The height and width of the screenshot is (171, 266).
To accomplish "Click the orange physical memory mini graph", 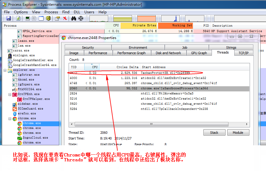I will 147,18.
